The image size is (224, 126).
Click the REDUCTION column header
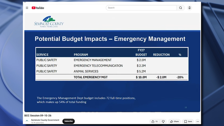click(x=161, y=55)
